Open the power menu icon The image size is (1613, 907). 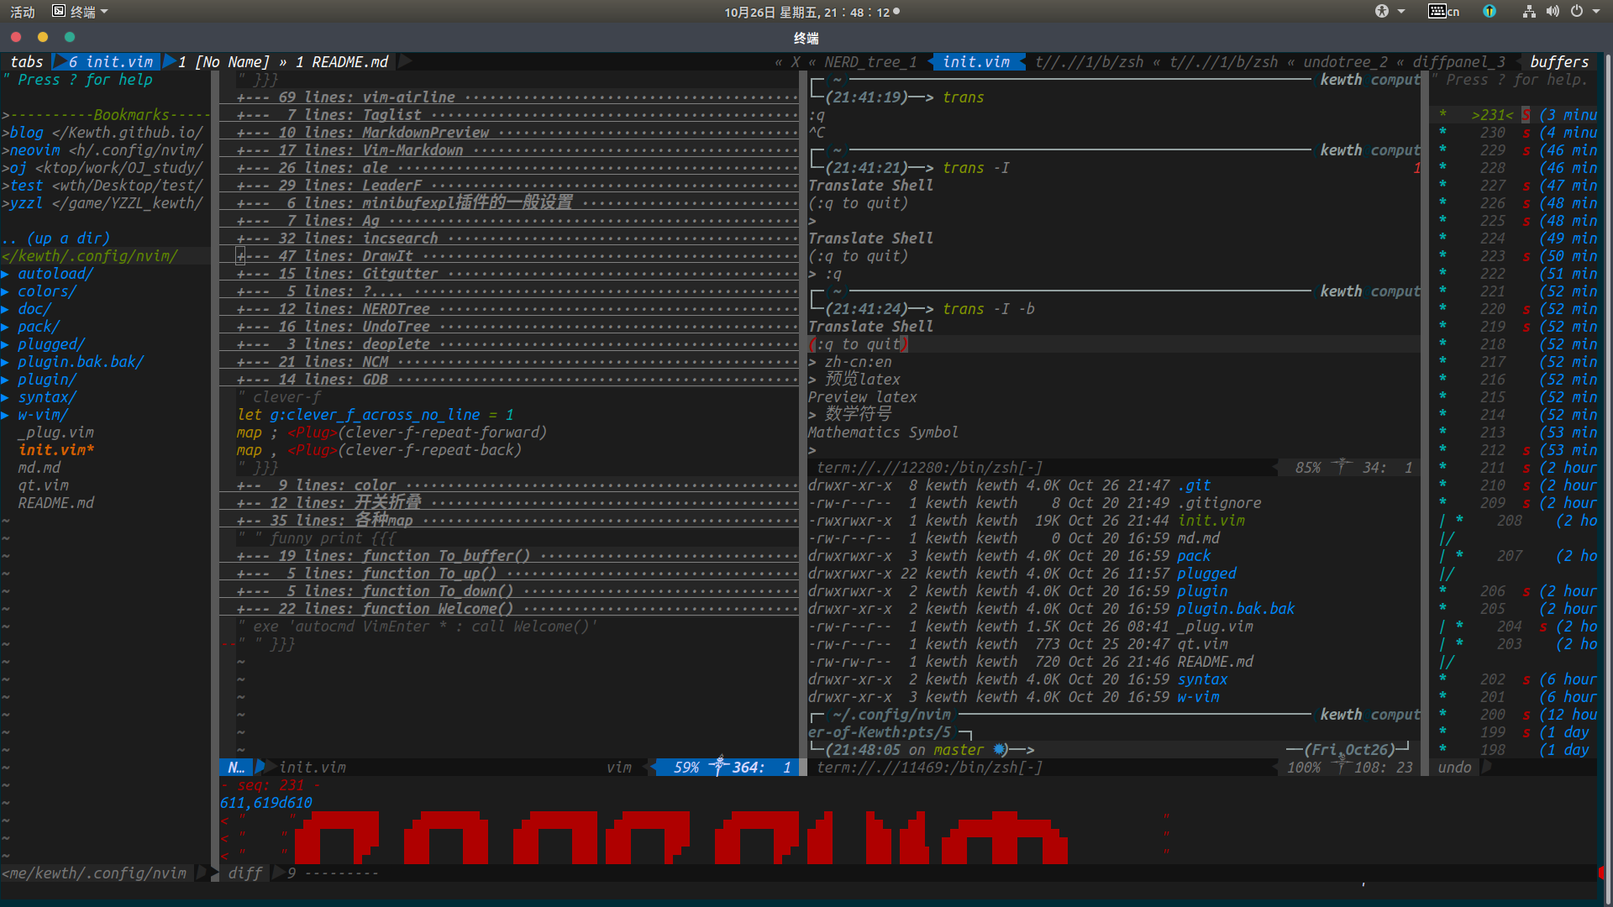pyautogui.click(x=1577, y=11)
